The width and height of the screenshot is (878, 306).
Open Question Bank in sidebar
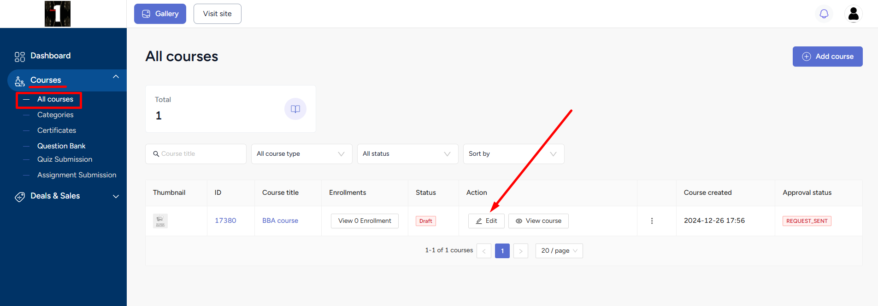click(x=61, y=146)
